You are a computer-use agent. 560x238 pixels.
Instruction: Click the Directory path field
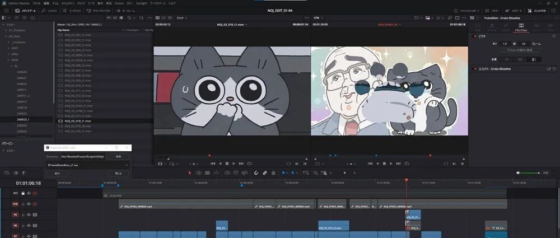coord(82,157)
